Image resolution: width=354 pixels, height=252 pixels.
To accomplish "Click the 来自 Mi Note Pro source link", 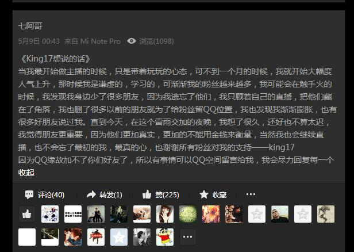I will pyautogui.click(x=93, y=41).
